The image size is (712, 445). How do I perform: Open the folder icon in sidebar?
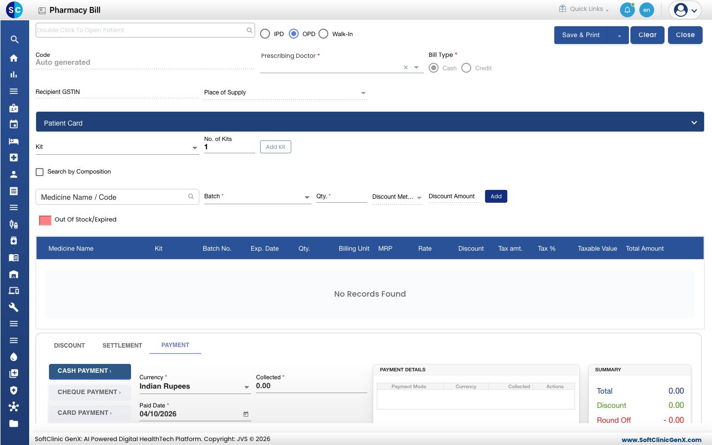(14, 423)
